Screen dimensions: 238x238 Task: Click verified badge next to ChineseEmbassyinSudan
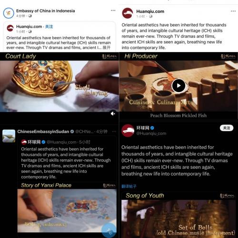click(72, 132)
